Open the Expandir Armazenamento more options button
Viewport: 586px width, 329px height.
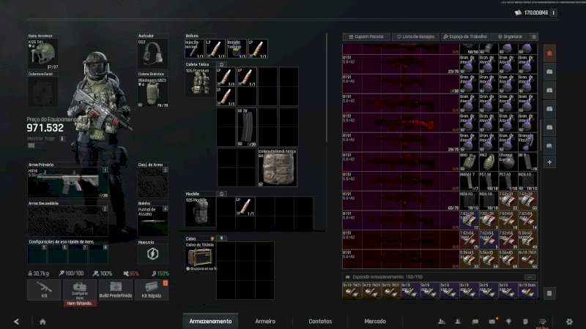click(x=530, y=277)
